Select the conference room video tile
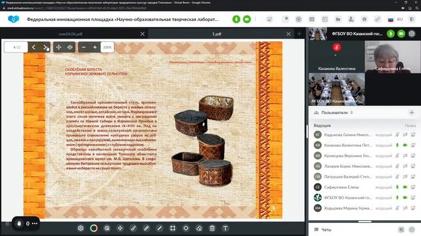Viewport: 421px width, 236px height. [x=337, y=89]
